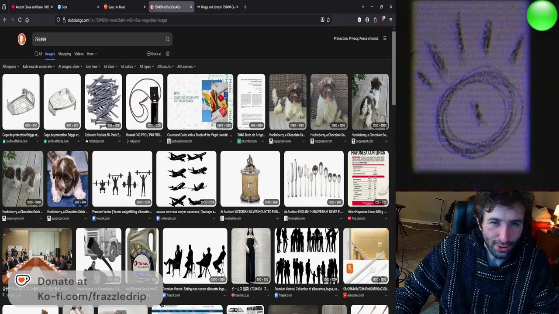559x314 pixels.
Task: Visit the heb.com.mx source link
Action: [x=359, y=218]
